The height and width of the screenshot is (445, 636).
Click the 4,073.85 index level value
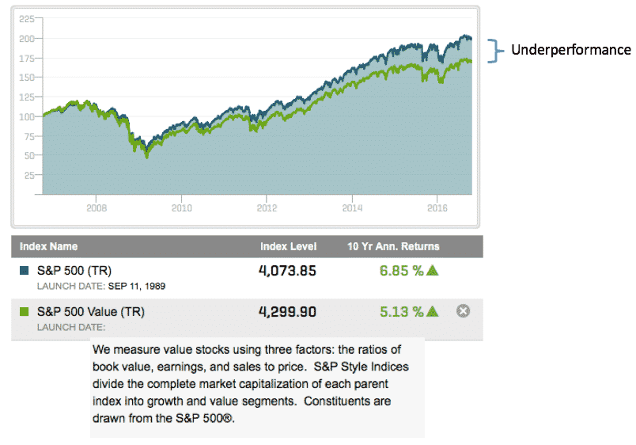coord(288,271)
